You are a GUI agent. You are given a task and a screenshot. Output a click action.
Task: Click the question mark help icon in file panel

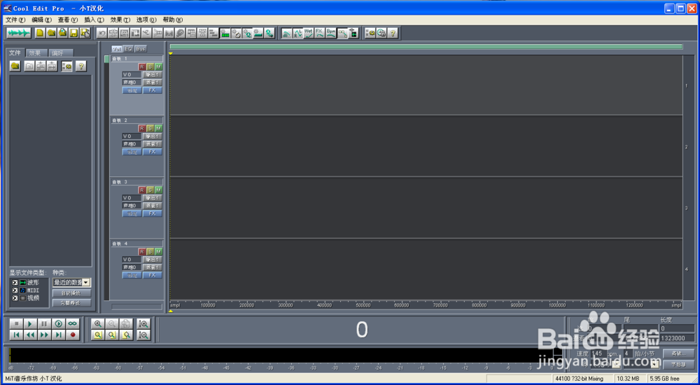pos(80,66)
